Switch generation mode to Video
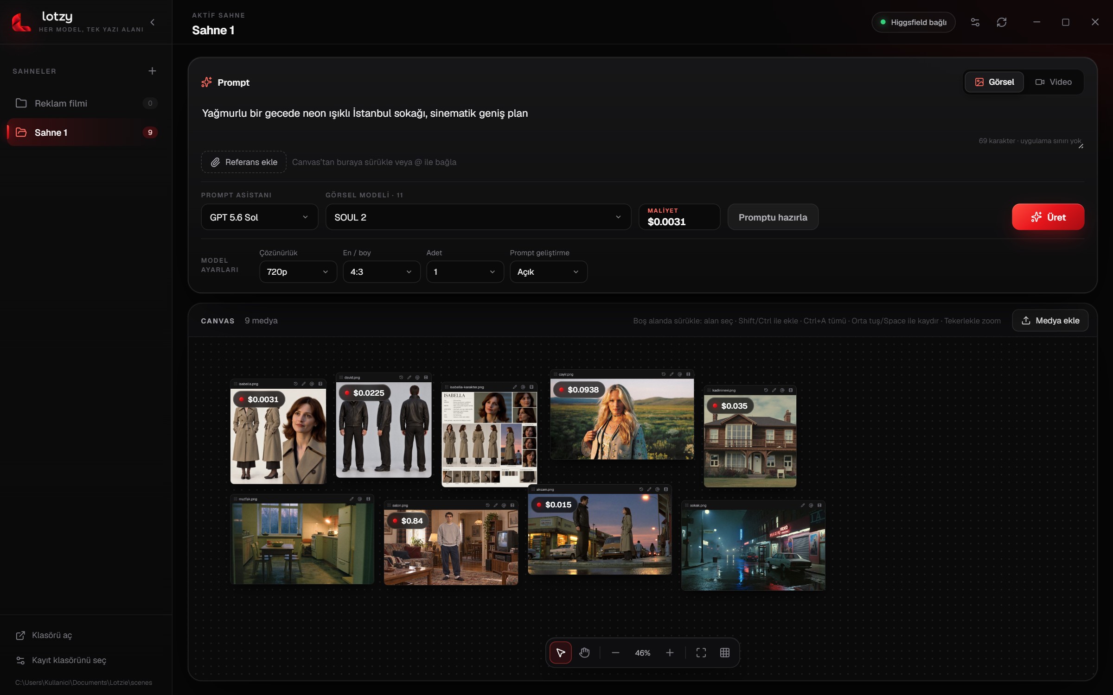The width and height of the screenshot is (1113, 695). [1054, 82]
